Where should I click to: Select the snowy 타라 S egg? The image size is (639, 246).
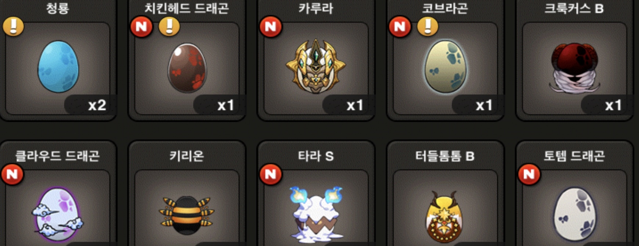point(316,214)
